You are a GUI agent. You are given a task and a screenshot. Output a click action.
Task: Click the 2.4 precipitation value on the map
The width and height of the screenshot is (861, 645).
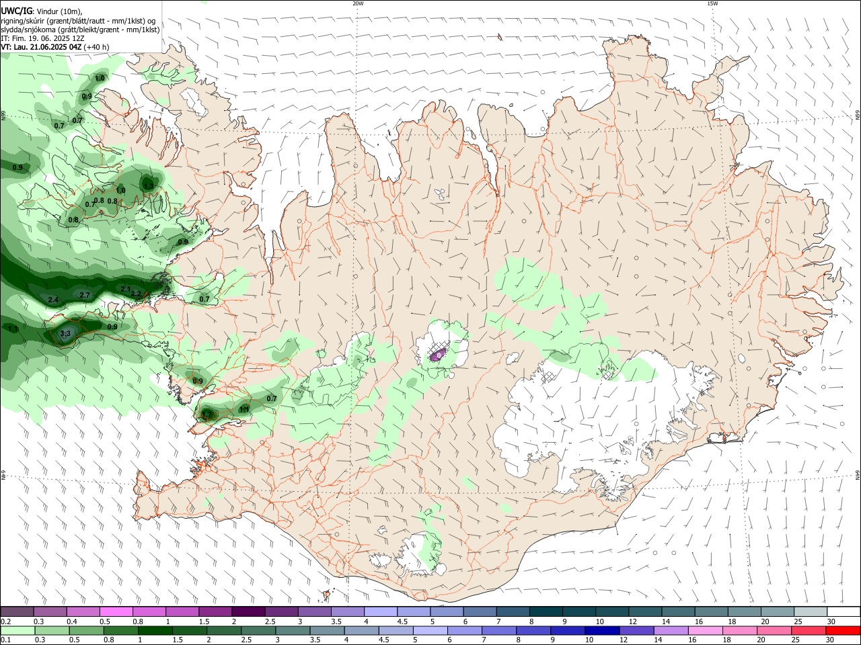[x=54, y=300]
